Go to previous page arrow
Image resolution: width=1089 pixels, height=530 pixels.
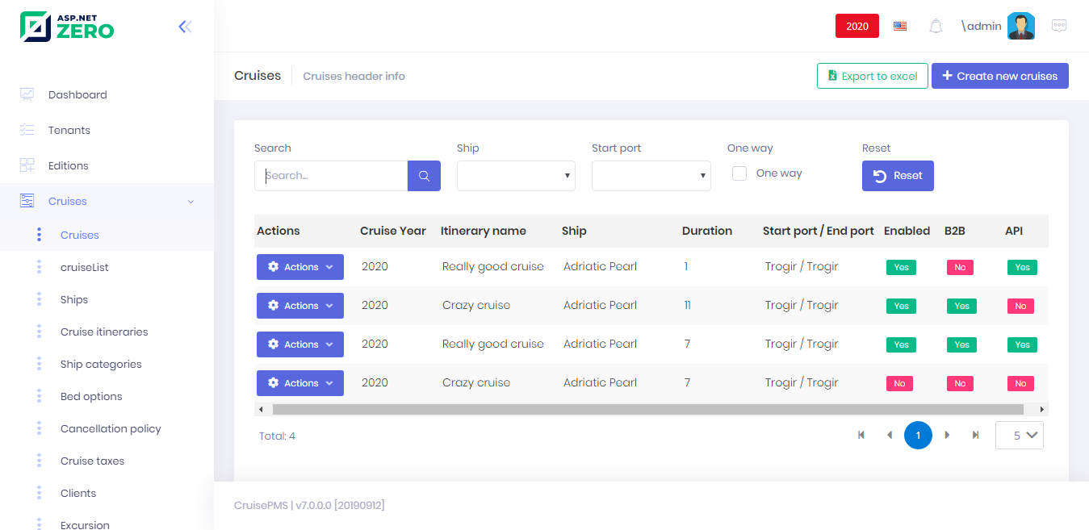[890, 436]
